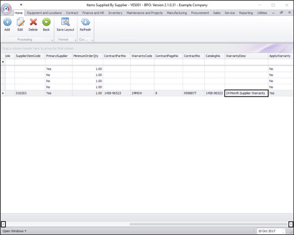Sort by the SupplierItemCode column header
The image size is (294, 235).
tap(30, 56)
